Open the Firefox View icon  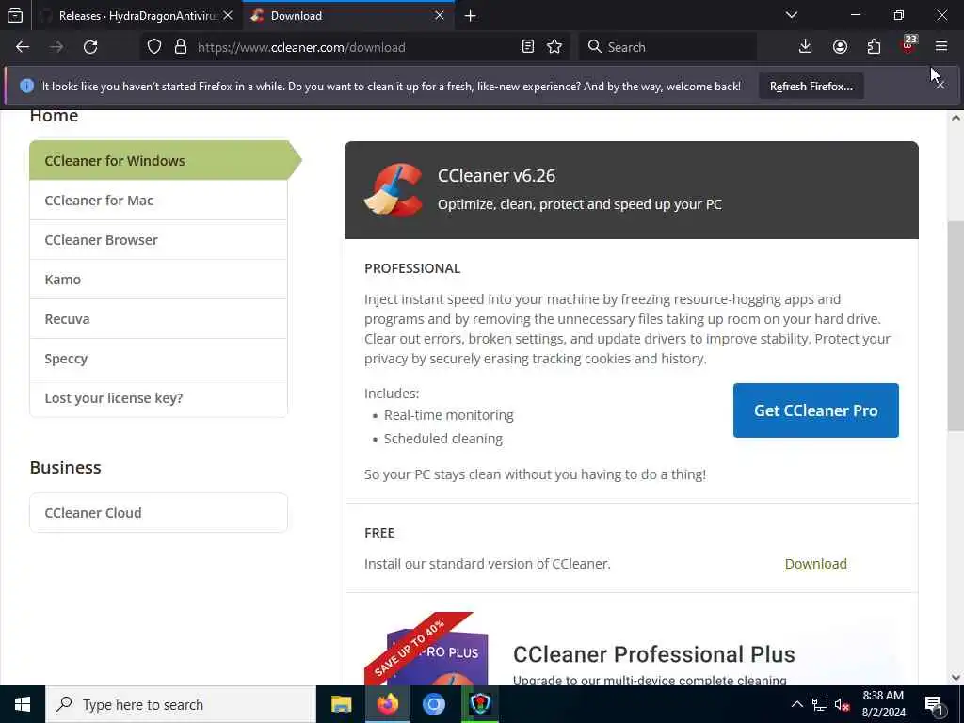tap(15, 15)
